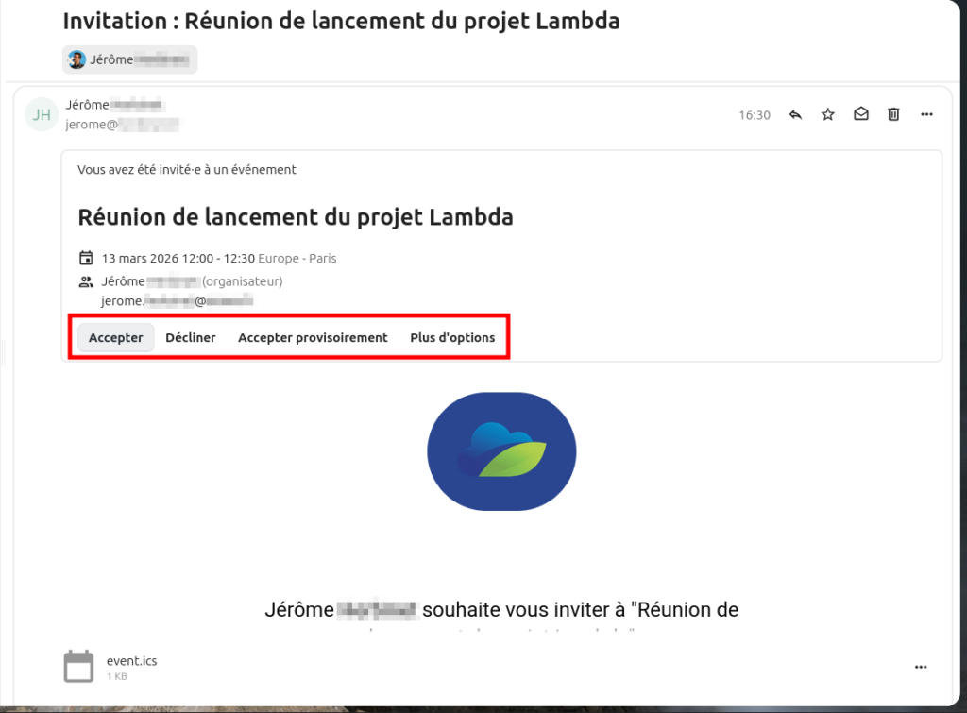The height and width of the screenshot is (713, 967).
Task: Select the Jérôme participant chip under the subject
Action: point(130,59)
